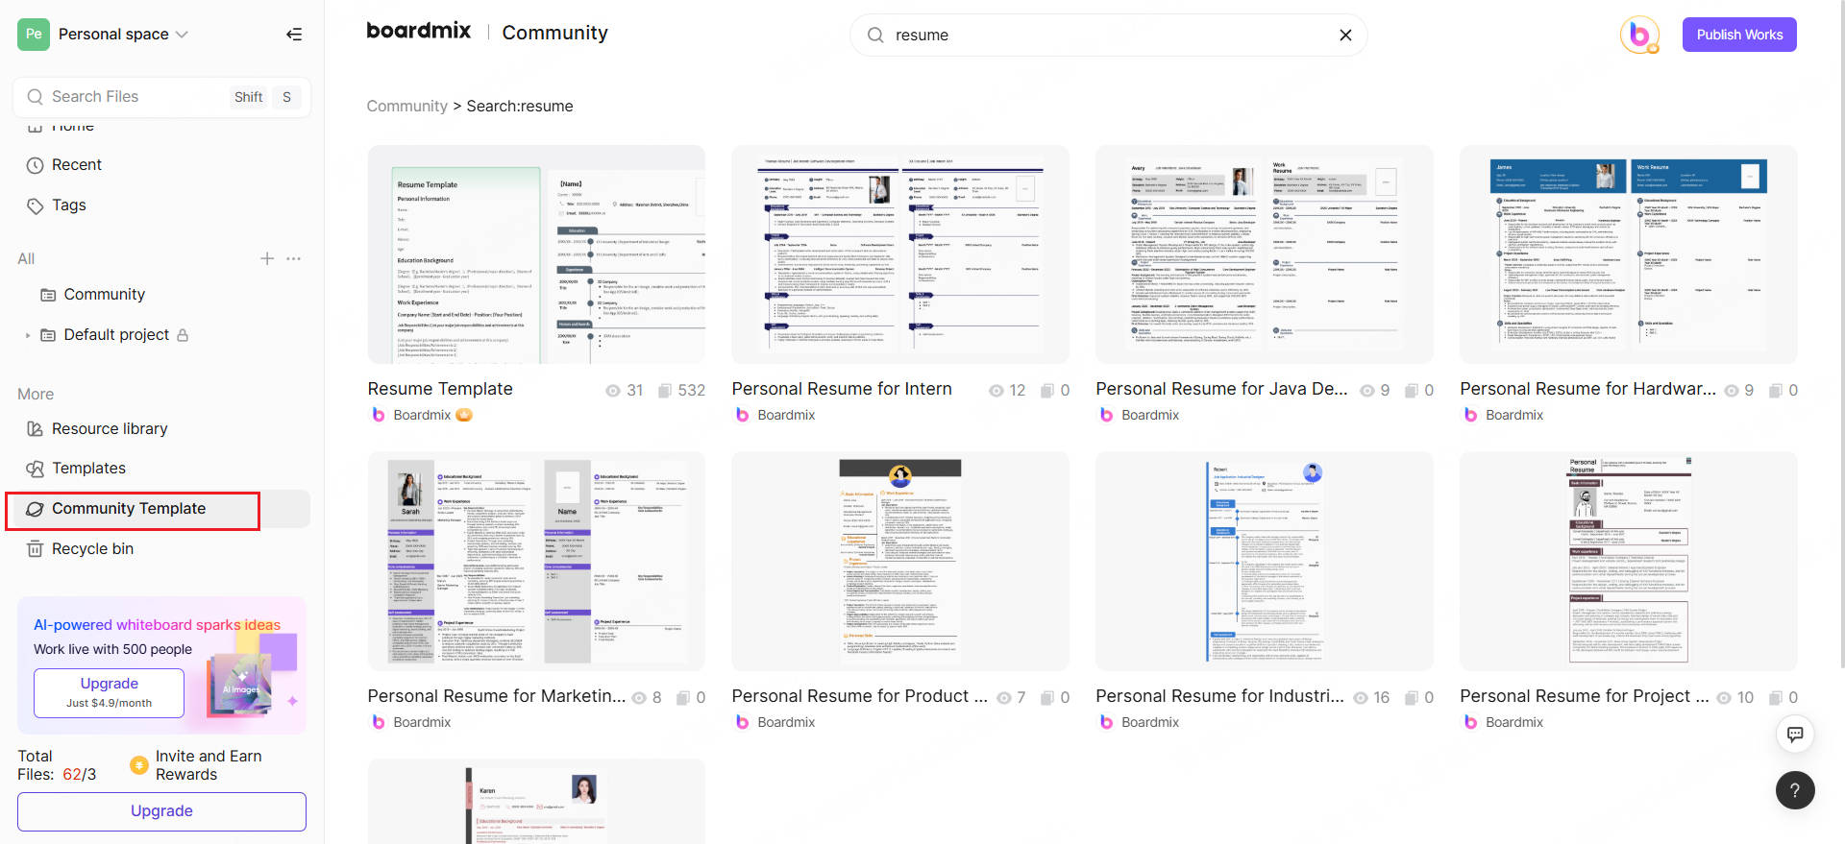The height and width of the screenshot is (844, 1845).
Task: Click gold badge next to Boardmix author
Action: tap(464, 416)
